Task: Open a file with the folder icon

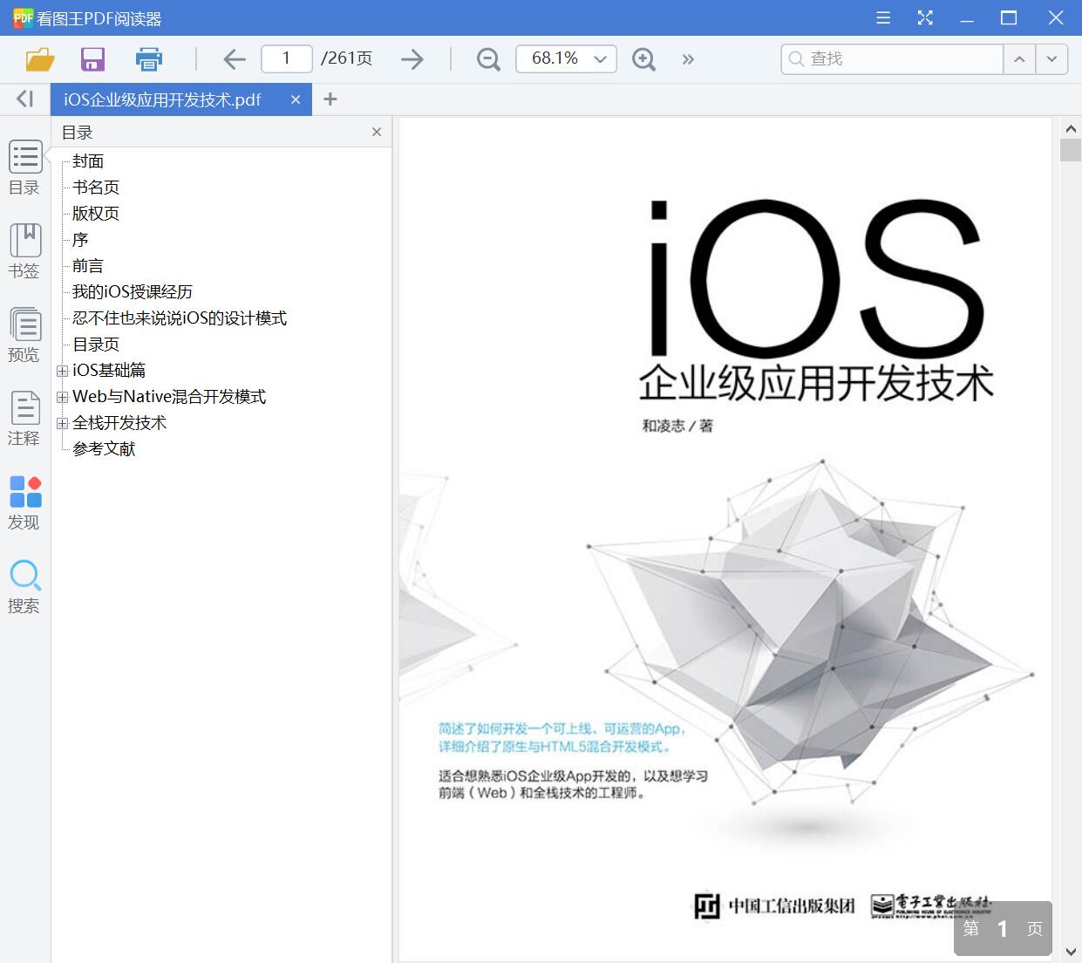Action: [39, 58]
